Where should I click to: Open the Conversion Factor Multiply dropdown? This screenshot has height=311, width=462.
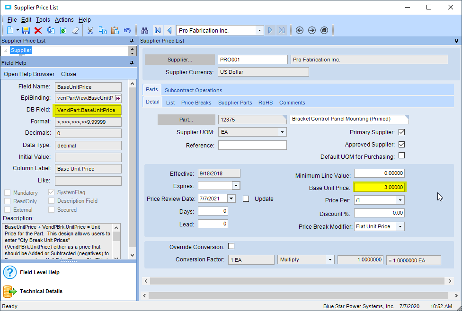point(330,260)
